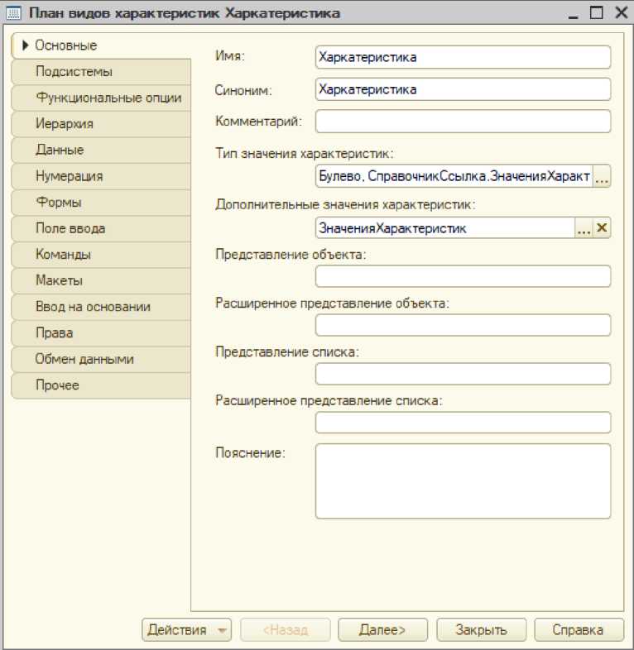Image resolution: width=634 pixels, height=650 pixels.
Task: Minimize the property window
Action: pos(574,13)
